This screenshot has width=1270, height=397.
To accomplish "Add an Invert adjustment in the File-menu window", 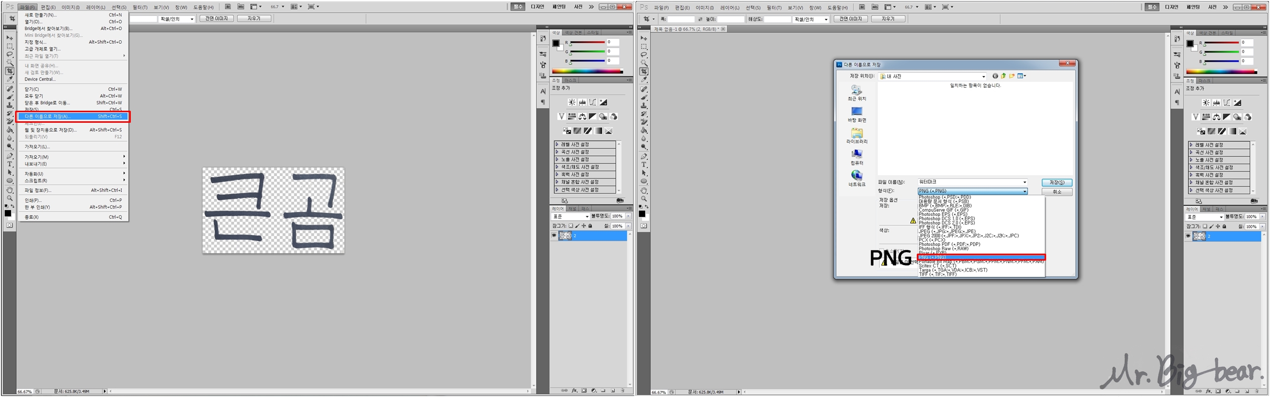I will point(567,131).
